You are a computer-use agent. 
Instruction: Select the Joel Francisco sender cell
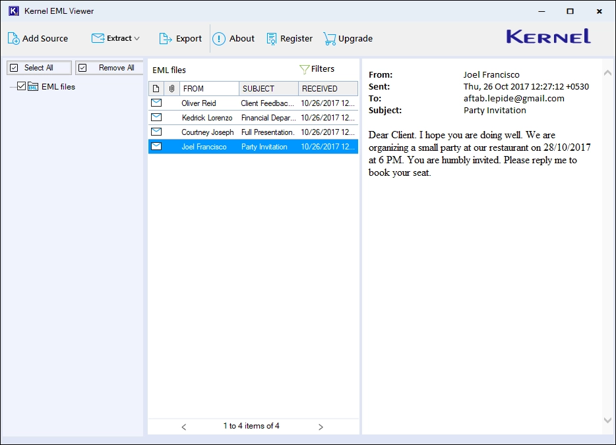click(x=204, y=147)
